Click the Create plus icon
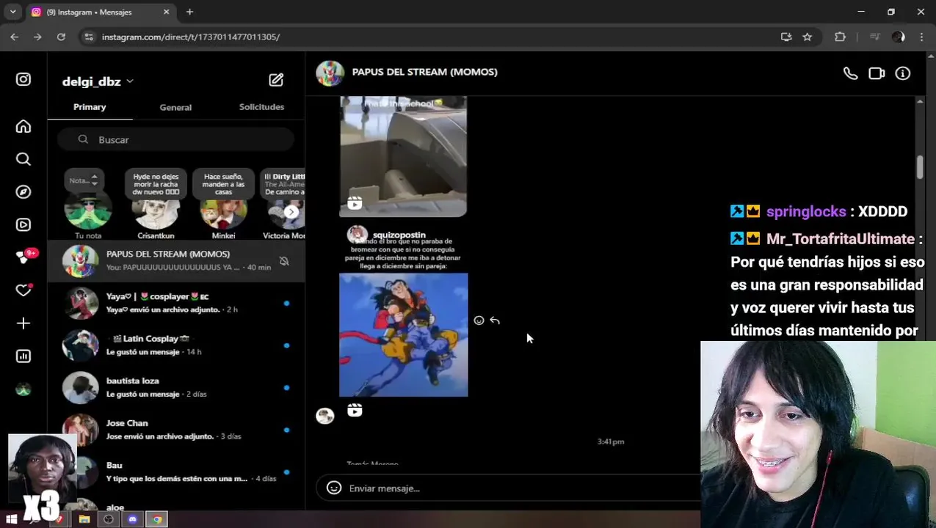This screenshot has width=936, height=528. click(23, 323)
